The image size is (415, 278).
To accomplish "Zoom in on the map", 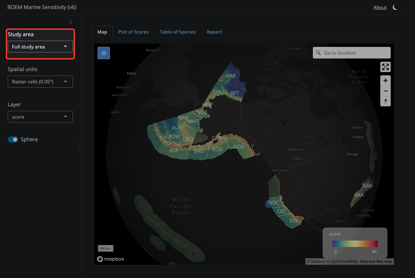I will click(x=385, y=80).
